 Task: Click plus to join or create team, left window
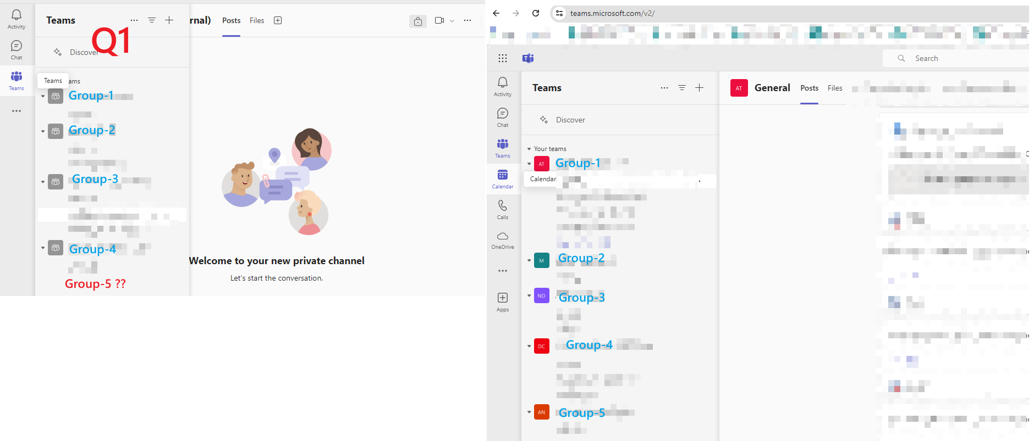click(169, 20)
